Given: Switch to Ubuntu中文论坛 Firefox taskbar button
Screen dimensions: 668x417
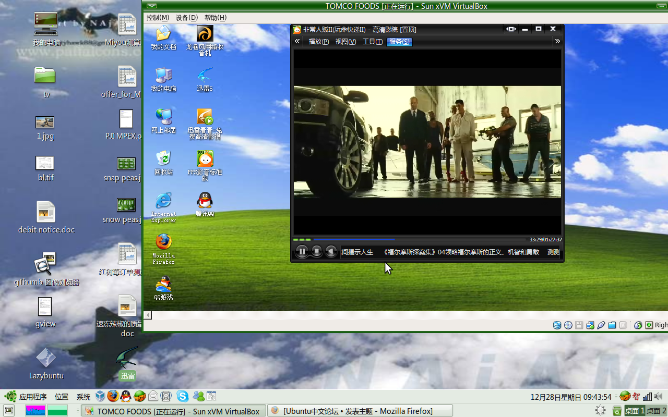Looking at the screenshot, I should [360, 411].
